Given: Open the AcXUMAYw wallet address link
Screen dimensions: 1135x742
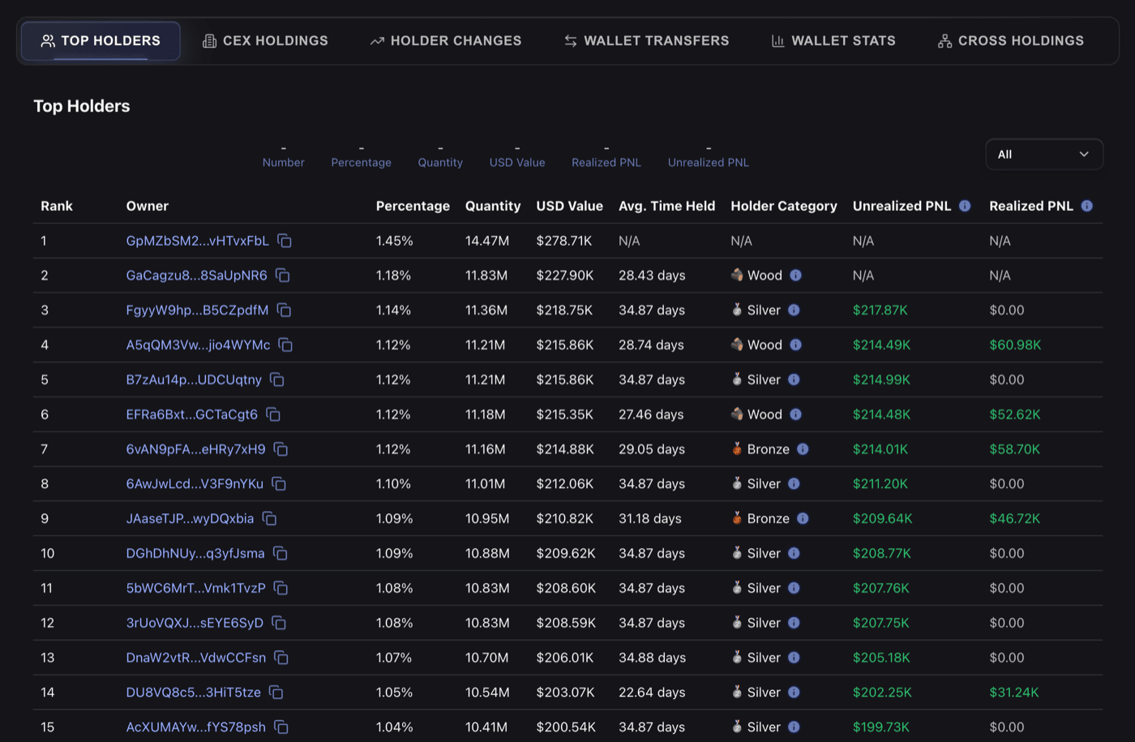Looking at the screenshot, I should click(195, 727).
